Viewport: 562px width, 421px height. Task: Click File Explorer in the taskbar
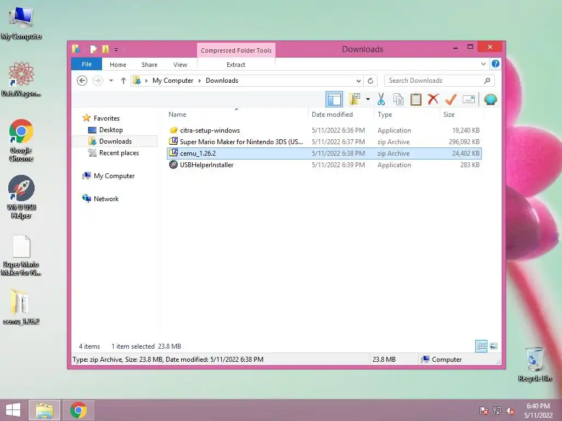[x=44, y=410]
